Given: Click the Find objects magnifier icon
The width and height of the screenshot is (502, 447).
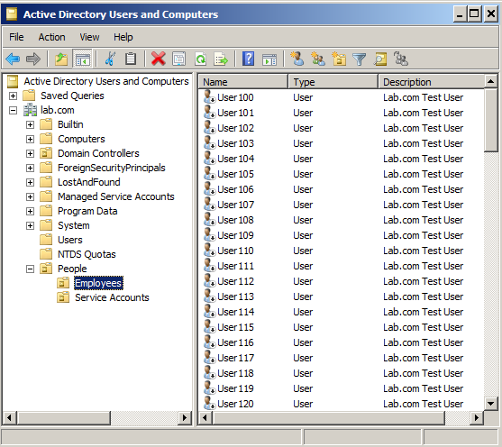Looking at the screenshot, I should (380, 59).
